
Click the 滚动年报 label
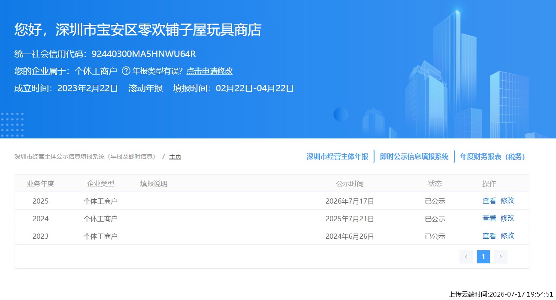pos(146,89)
